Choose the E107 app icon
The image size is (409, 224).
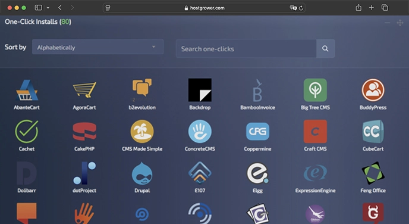pyautogui.click(x=200, y=173)
